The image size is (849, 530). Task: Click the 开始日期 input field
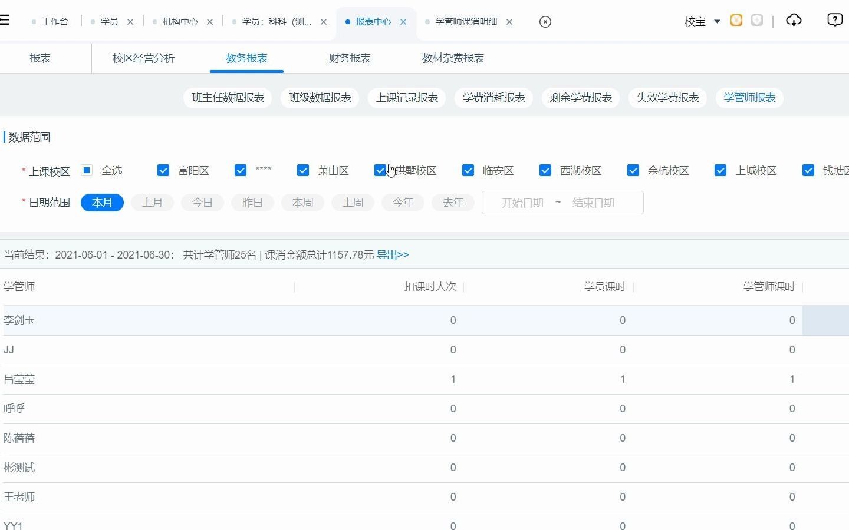click(522, 203)
